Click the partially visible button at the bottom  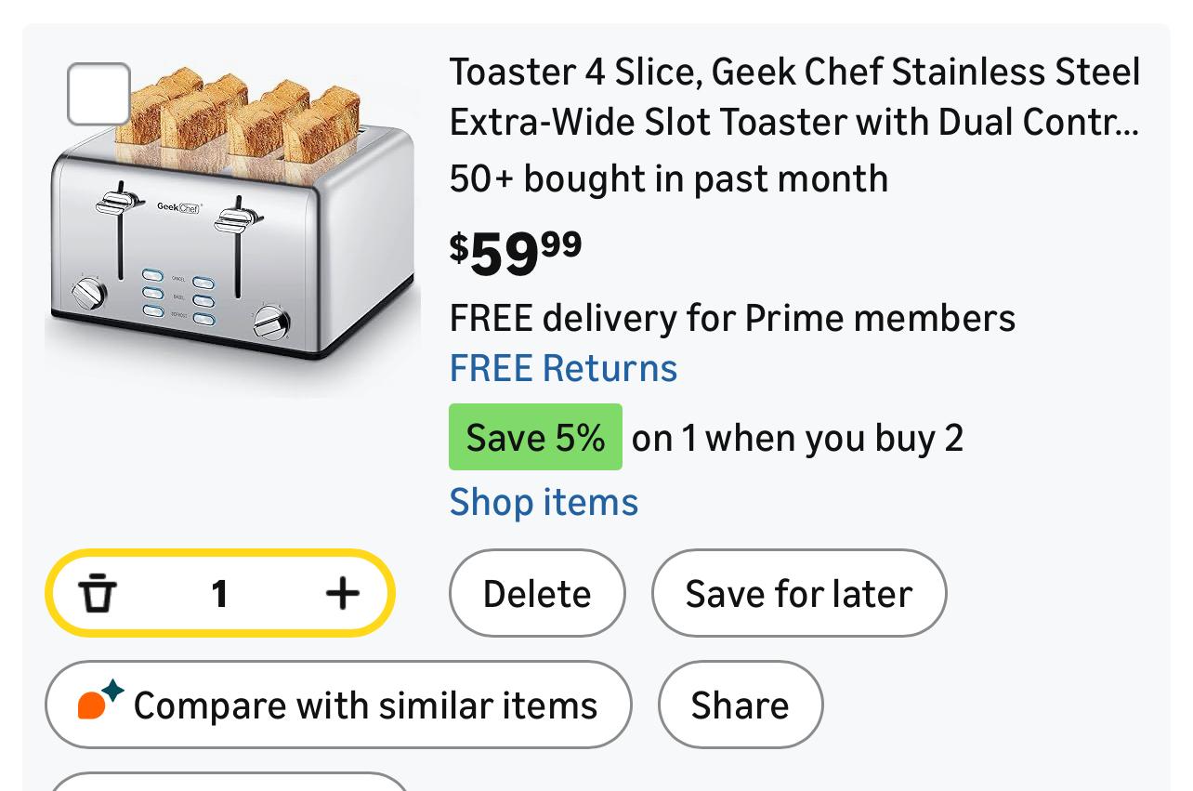[228, 783]
